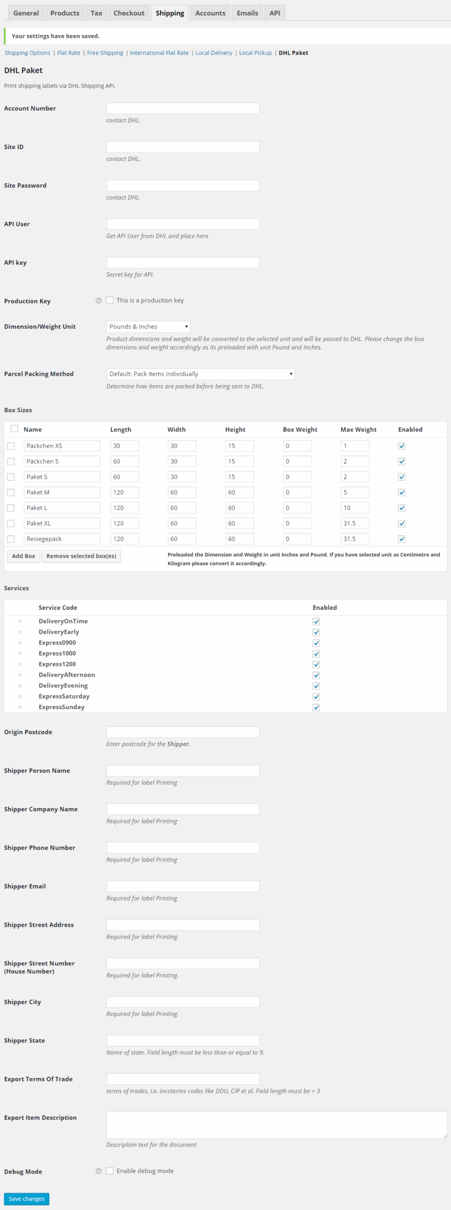
Task: Open the Flat Rate shipping link
Action: point(69,53)
